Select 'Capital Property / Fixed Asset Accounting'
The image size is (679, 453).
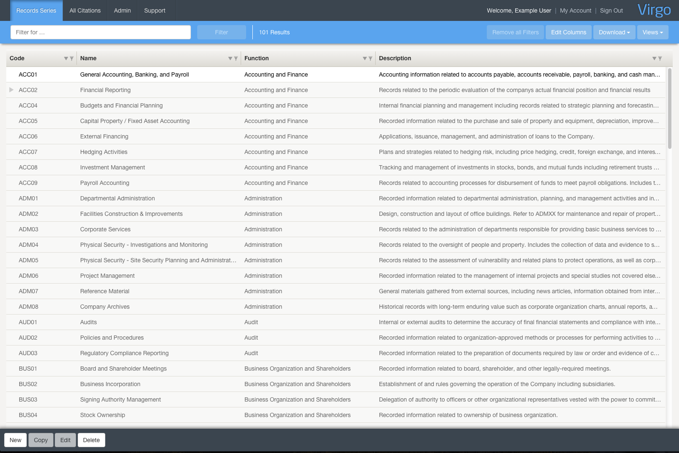click(135, 121)
